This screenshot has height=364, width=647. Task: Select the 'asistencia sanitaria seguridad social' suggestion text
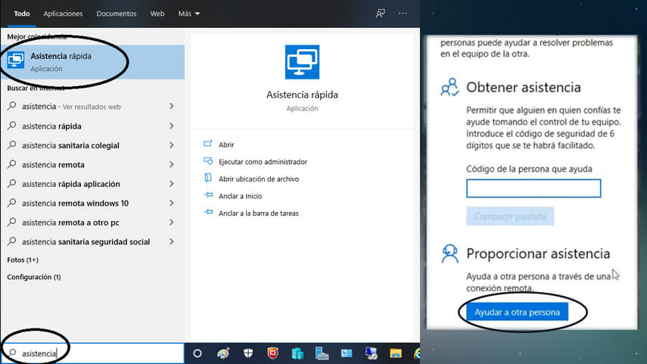(x=86, y=242)
